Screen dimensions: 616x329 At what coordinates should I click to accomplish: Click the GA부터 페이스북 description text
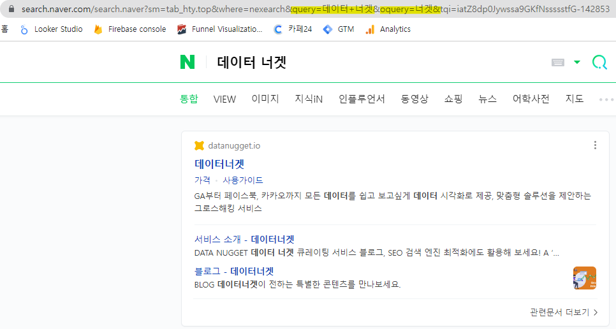pyautogui.click(x=393, y=201)
